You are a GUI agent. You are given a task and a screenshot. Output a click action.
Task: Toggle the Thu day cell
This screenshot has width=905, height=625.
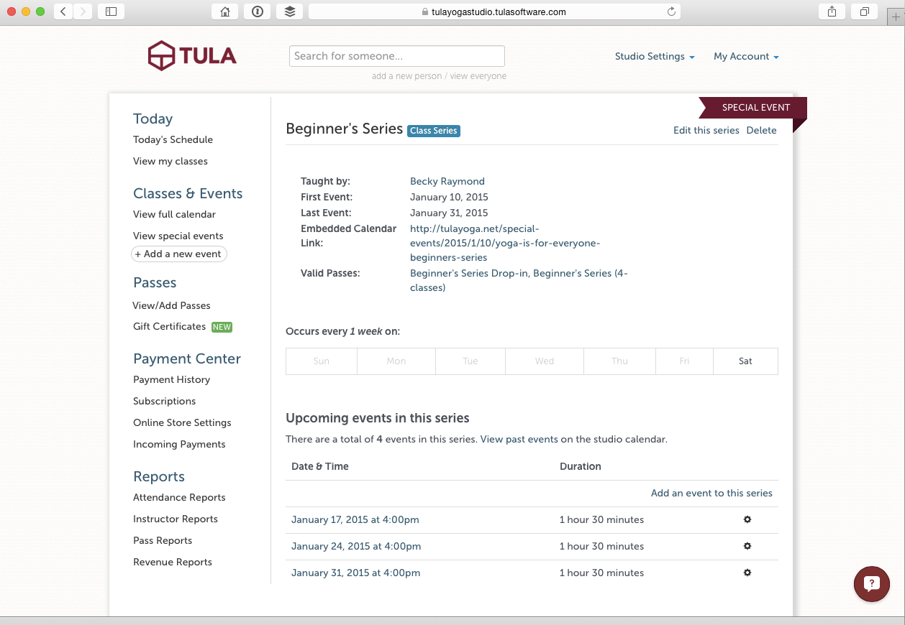tap(619, 361)
